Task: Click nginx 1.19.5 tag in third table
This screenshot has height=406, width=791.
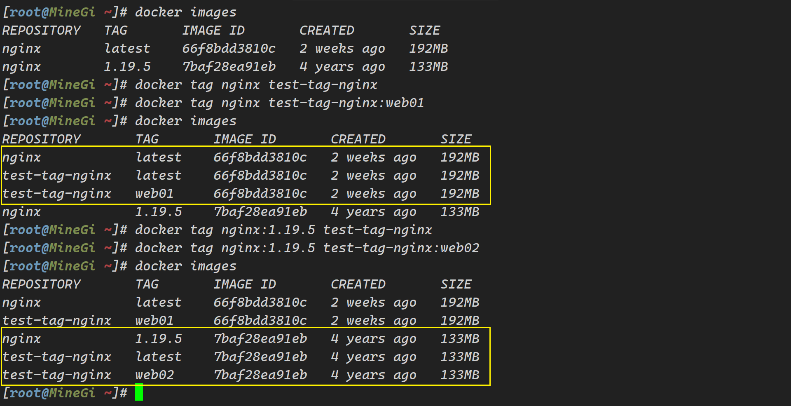Action: 159,339
